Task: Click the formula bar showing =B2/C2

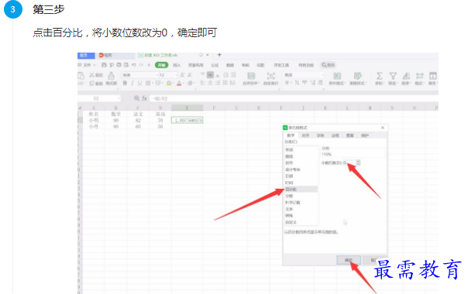Action: pos(294,98)
